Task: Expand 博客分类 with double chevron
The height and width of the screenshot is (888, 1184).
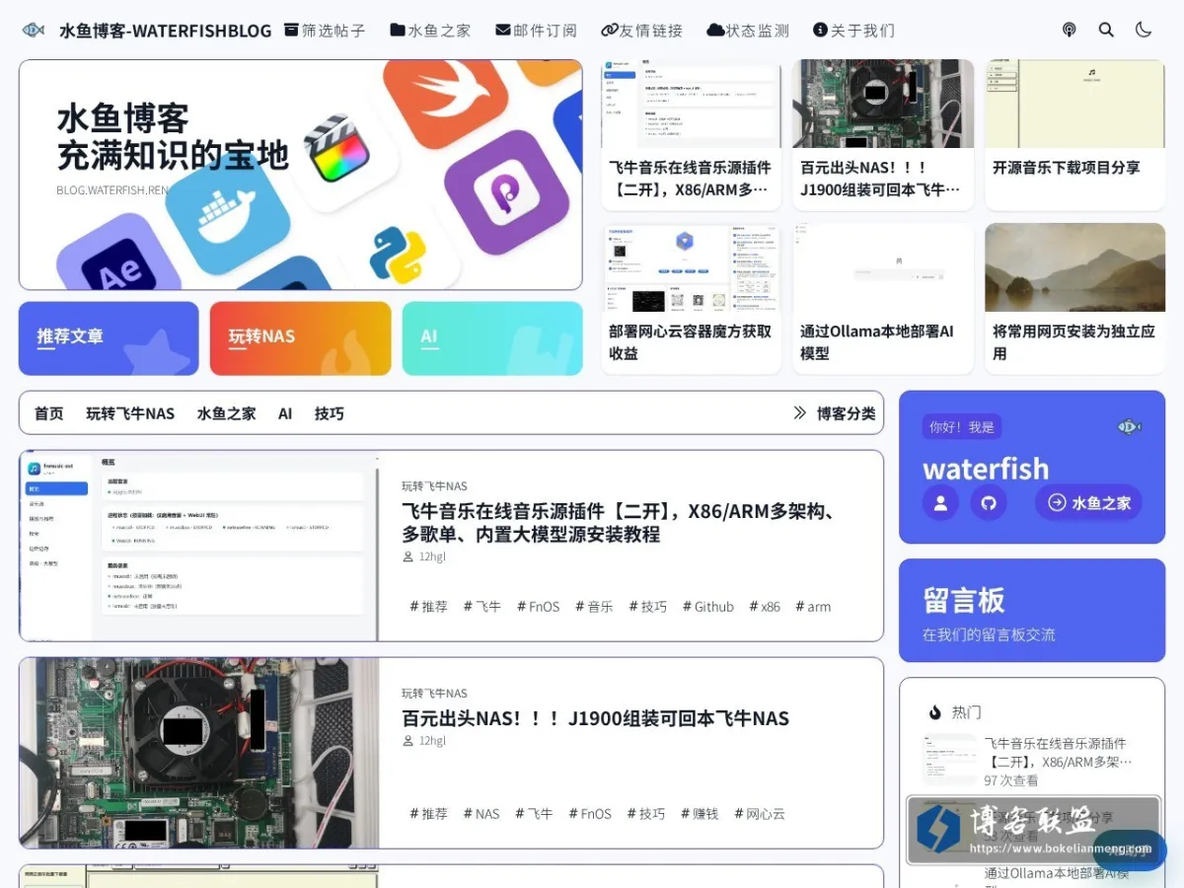Action: [835, 413]
